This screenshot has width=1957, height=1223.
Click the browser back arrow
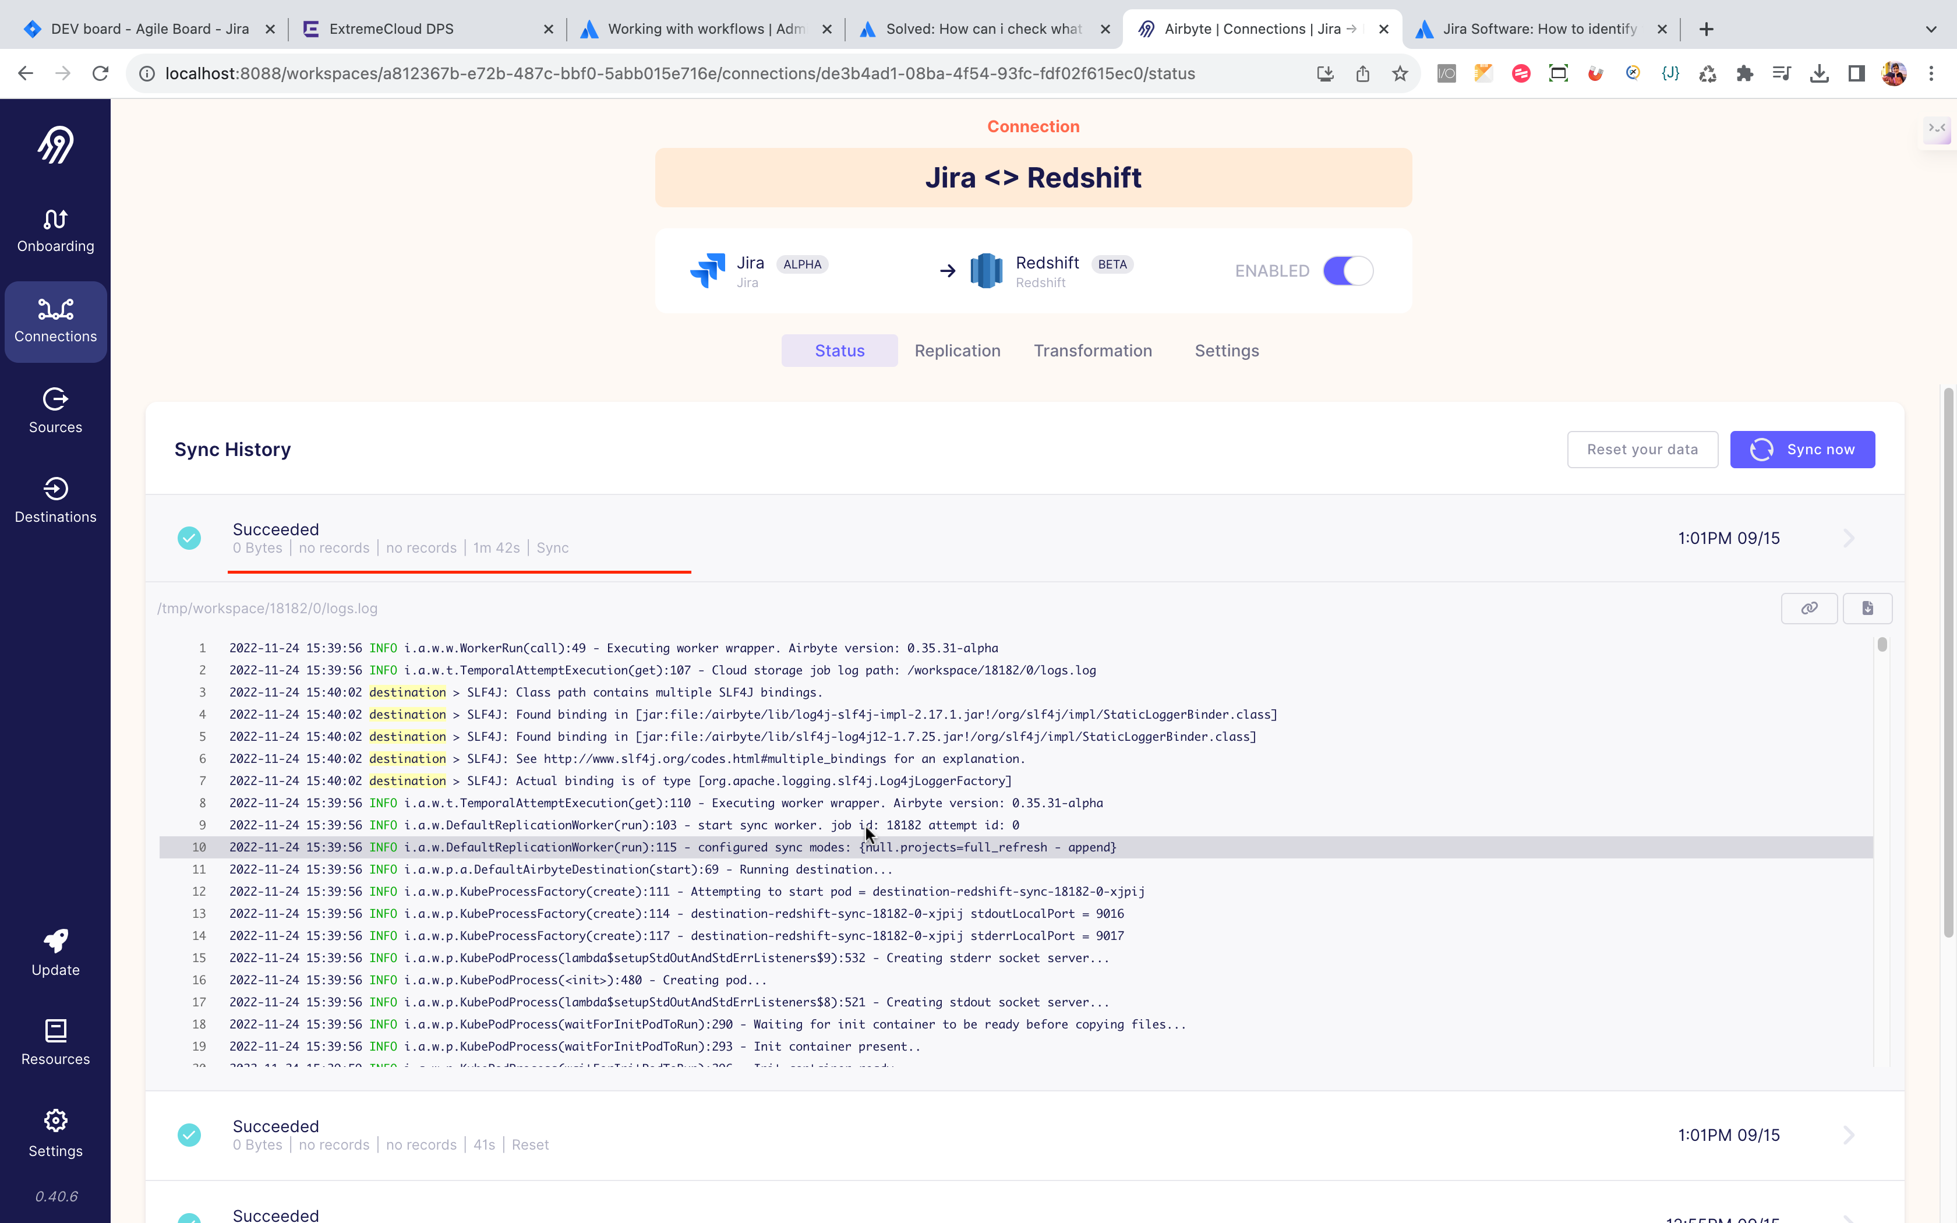pos(26,73)
